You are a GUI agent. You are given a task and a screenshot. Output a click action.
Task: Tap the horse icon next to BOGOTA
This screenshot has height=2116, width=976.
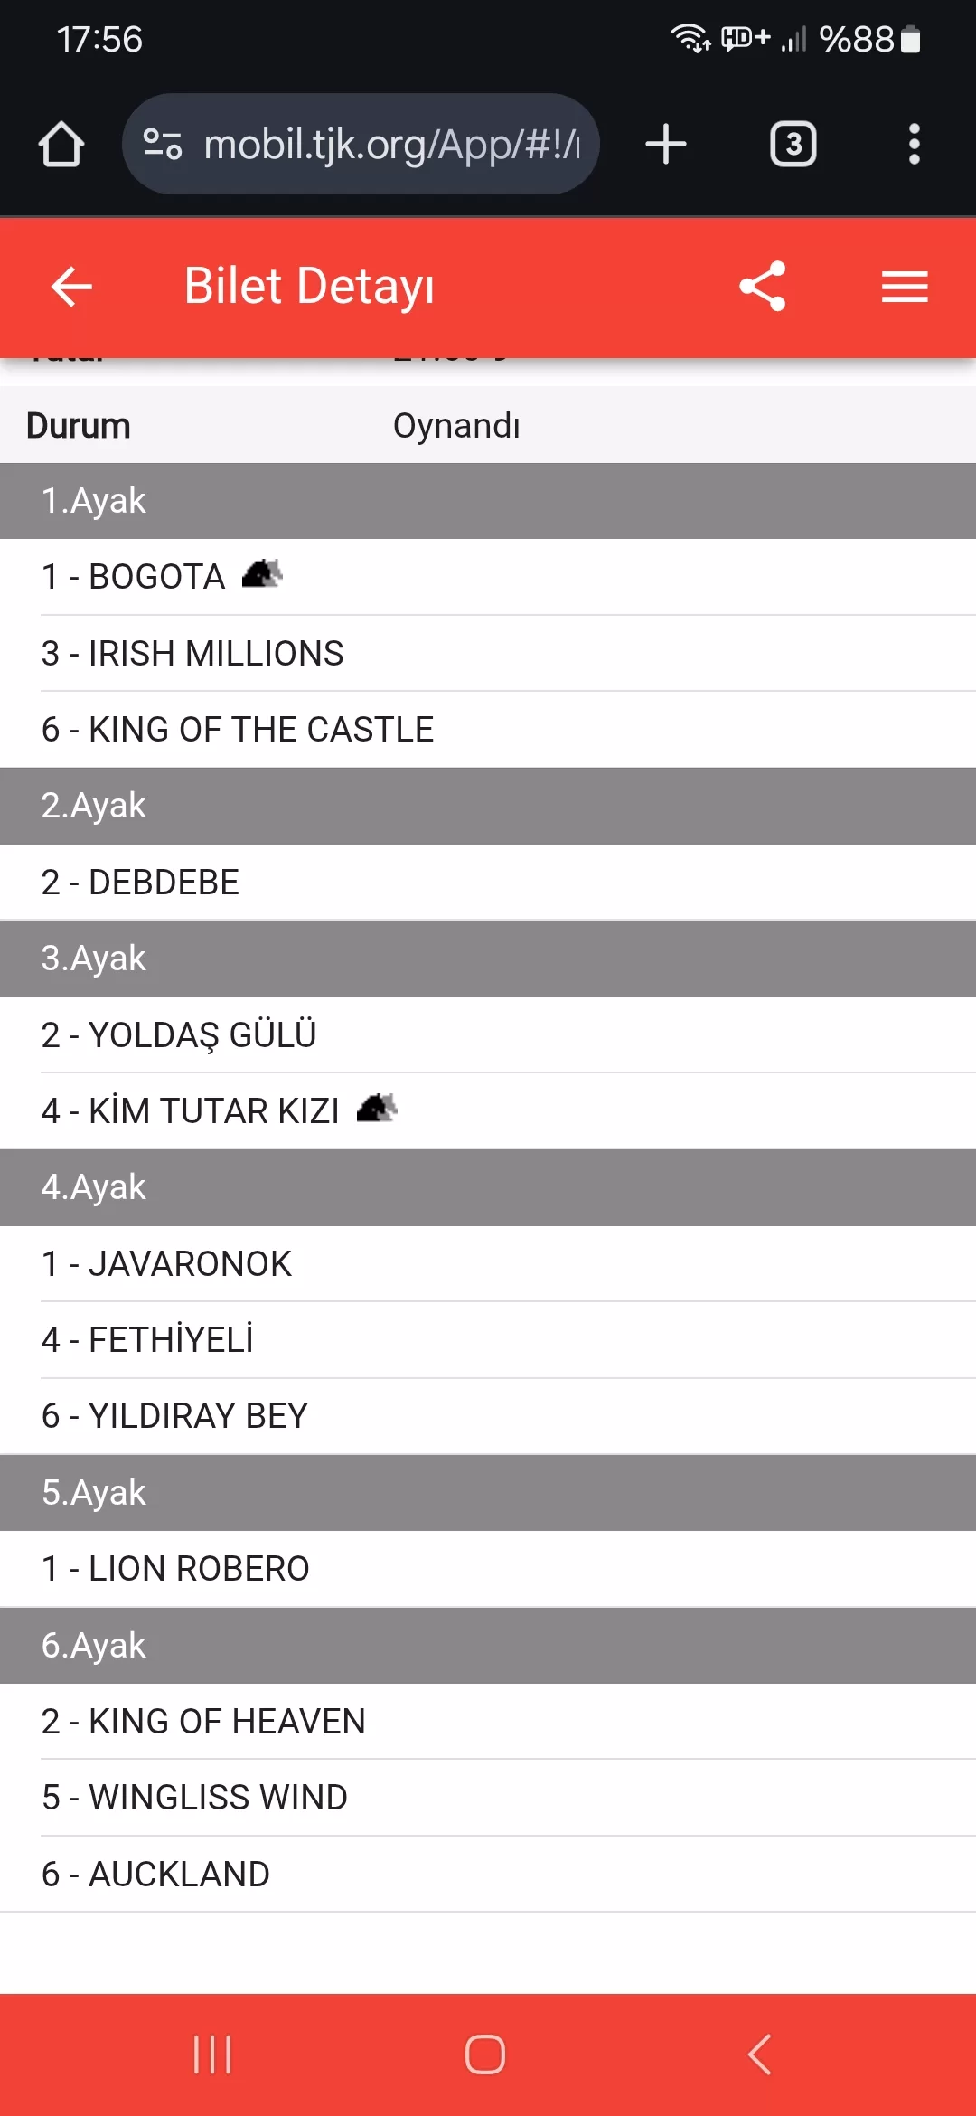[x=262, y=574]
